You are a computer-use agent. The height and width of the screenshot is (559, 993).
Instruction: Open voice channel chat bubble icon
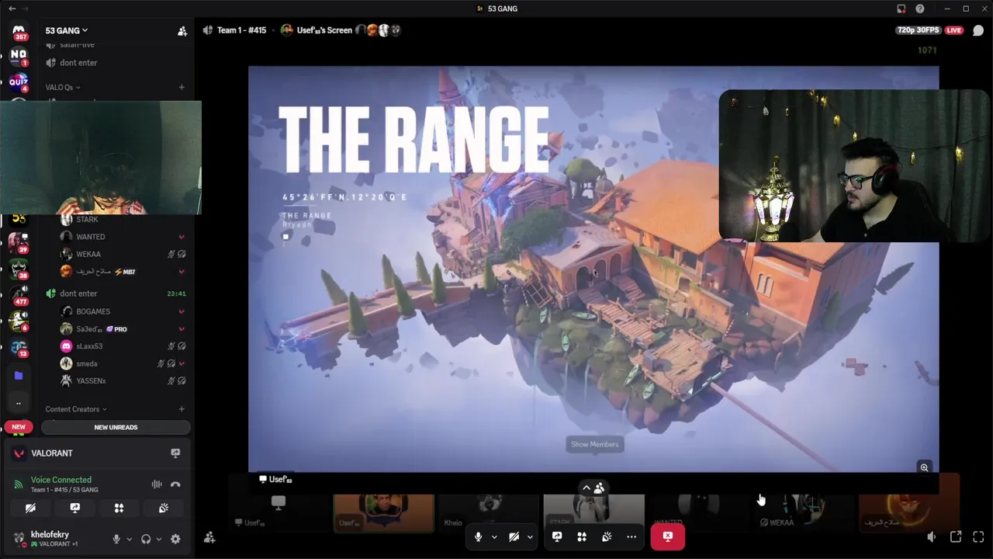(978, 30)
